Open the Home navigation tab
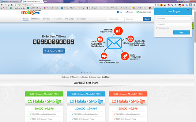The image size is (196, 122). pos(25,19)
